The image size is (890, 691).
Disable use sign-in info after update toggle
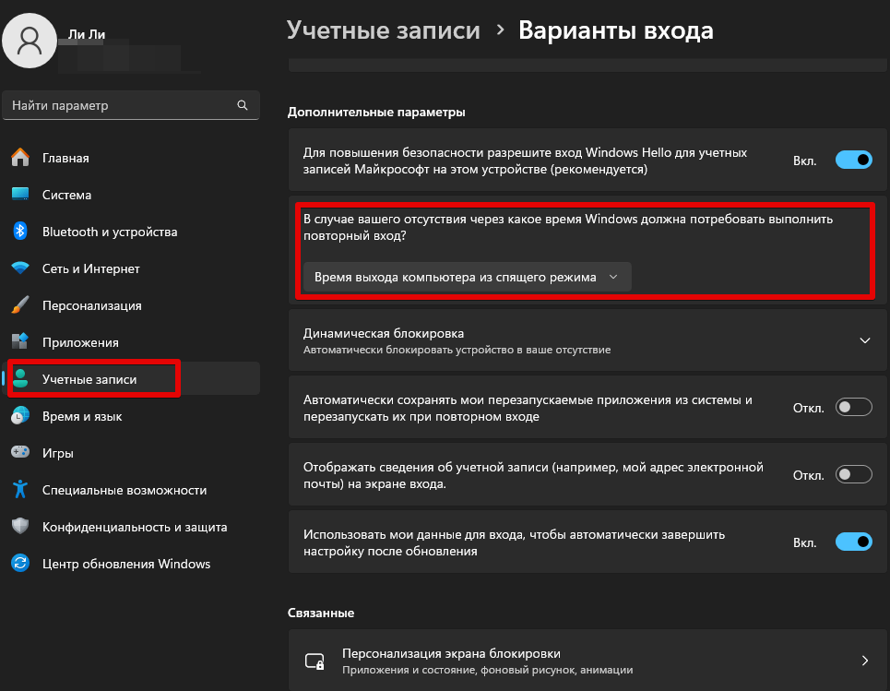tap(853, 542)
